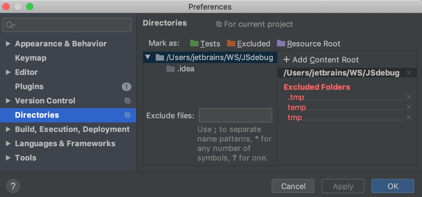Viewport: 422px width, 197px height.
Task: Click the Exclude files input field
Action: (x=235, y=115)
